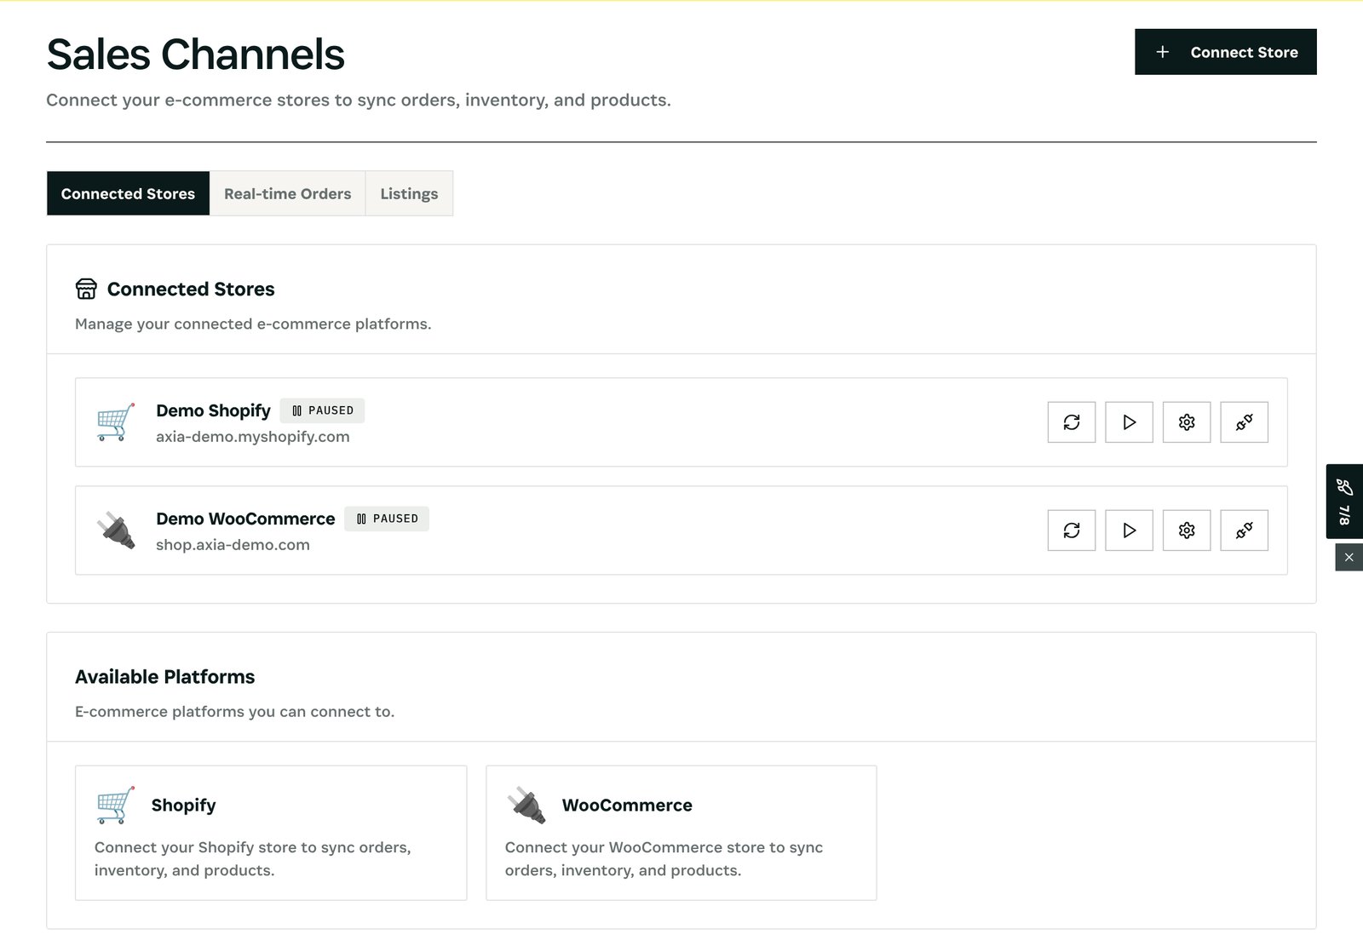Click the Demo WooCommerce plug icon
The height and width of the screenshot is (952, 1363).
tap(116, 530)
